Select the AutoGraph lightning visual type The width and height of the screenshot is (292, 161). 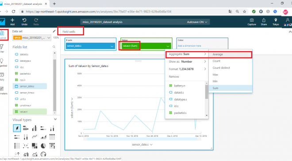click(17, 128)
